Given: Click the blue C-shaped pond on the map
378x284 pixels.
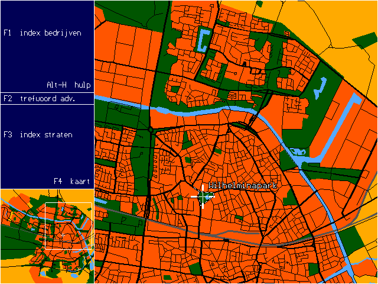Looking at the screenshot, I should (x=203, y=40).
